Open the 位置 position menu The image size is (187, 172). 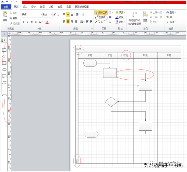[x=145, y=18]
